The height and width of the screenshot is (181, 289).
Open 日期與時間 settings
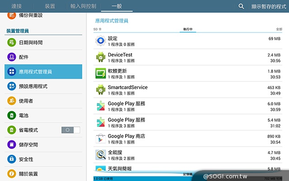(43, 43)
